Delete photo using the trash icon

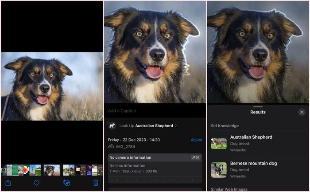pos(96,183)
